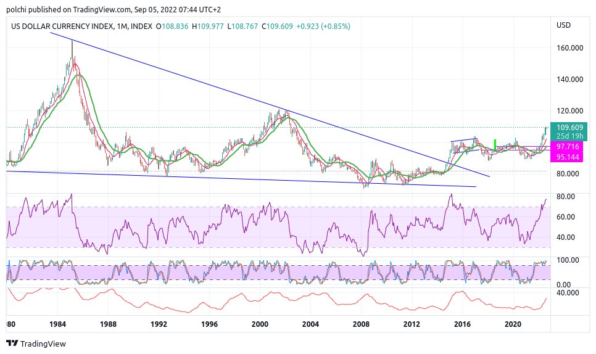The width and height of the screenshot is (596, 354).
Task: Click the magenta 95.144 price tag
Action: [568, 157]
